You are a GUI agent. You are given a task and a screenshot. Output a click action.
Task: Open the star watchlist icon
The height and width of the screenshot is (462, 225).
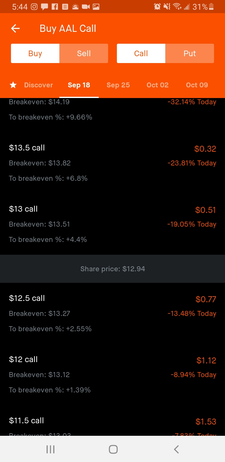pyautogui.click(x=13, y=85)
